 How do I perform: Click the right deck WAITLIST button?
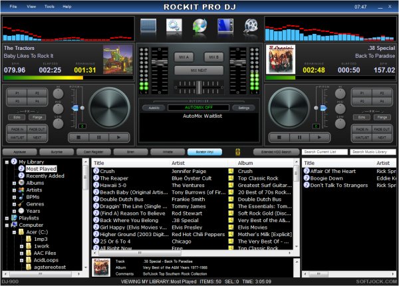pyautogui.click(x=362, y=138)
